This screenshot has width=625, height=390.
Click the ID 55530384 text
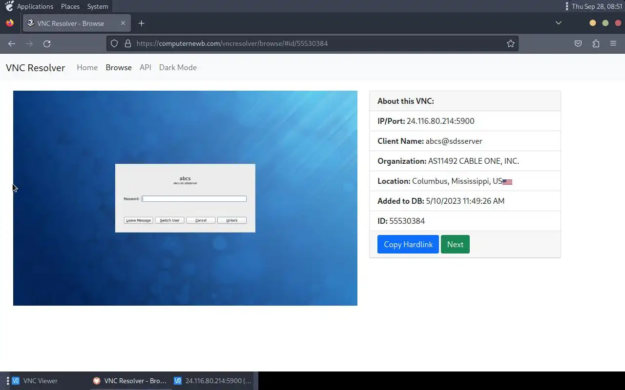coord(407,221)
